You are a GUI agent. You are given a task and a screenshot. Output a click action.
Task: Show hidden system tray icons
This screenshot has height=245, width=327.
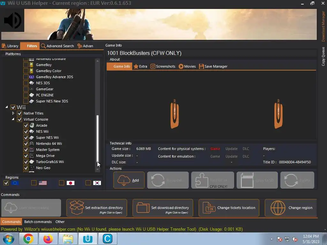(x=271, y=239)
